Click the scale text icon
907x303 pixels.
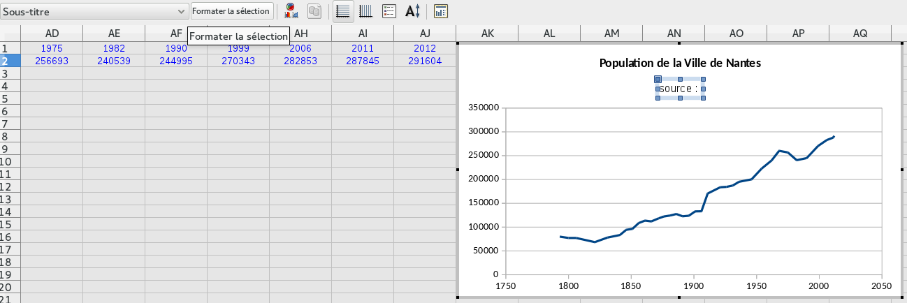click(x=412, y=11)
